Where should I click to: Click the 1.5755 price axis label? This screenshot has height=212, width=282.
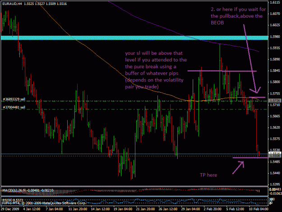pyautogui.click(x=275, y=94)
